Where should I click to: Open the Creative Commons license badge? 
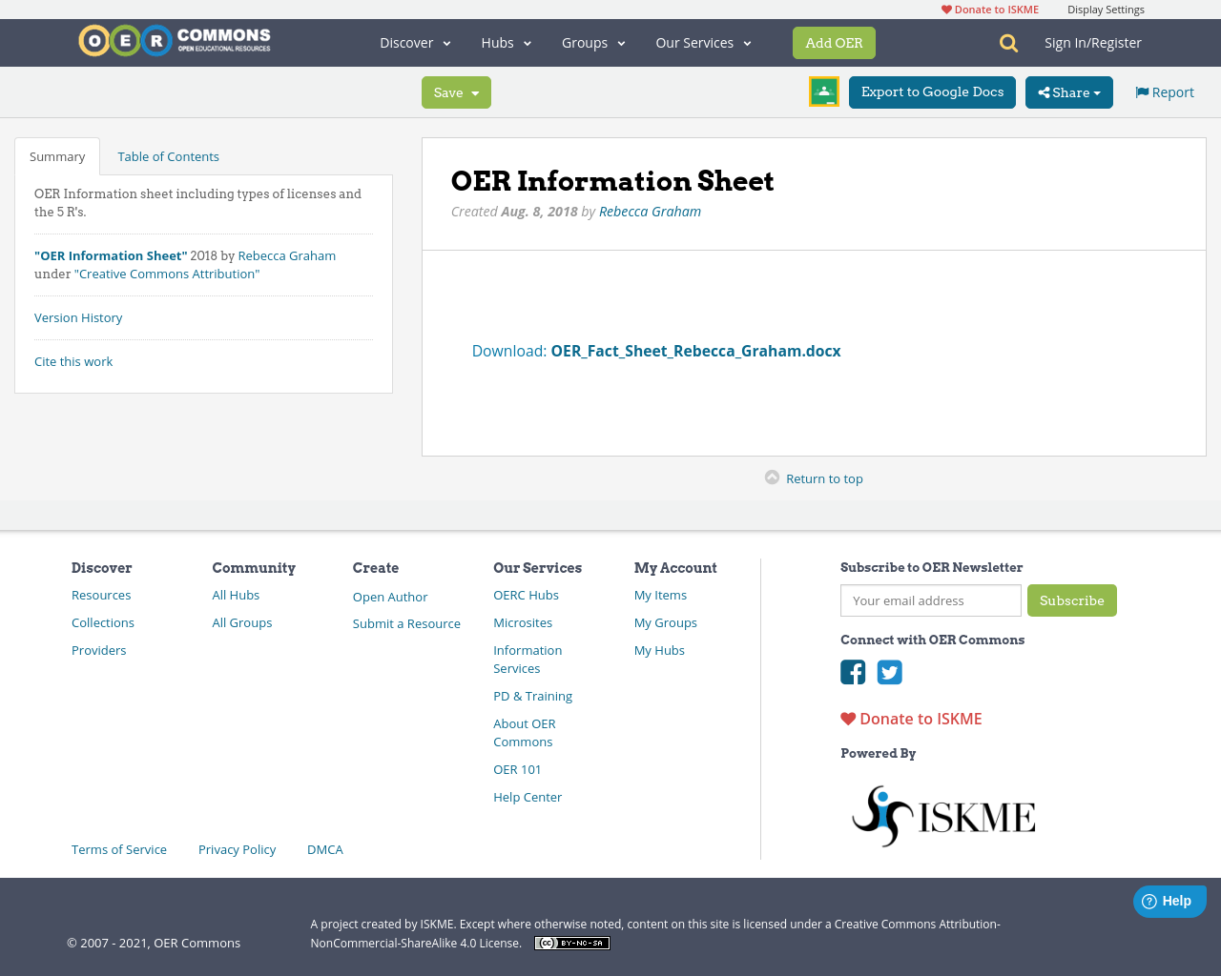tap(571, 943)
